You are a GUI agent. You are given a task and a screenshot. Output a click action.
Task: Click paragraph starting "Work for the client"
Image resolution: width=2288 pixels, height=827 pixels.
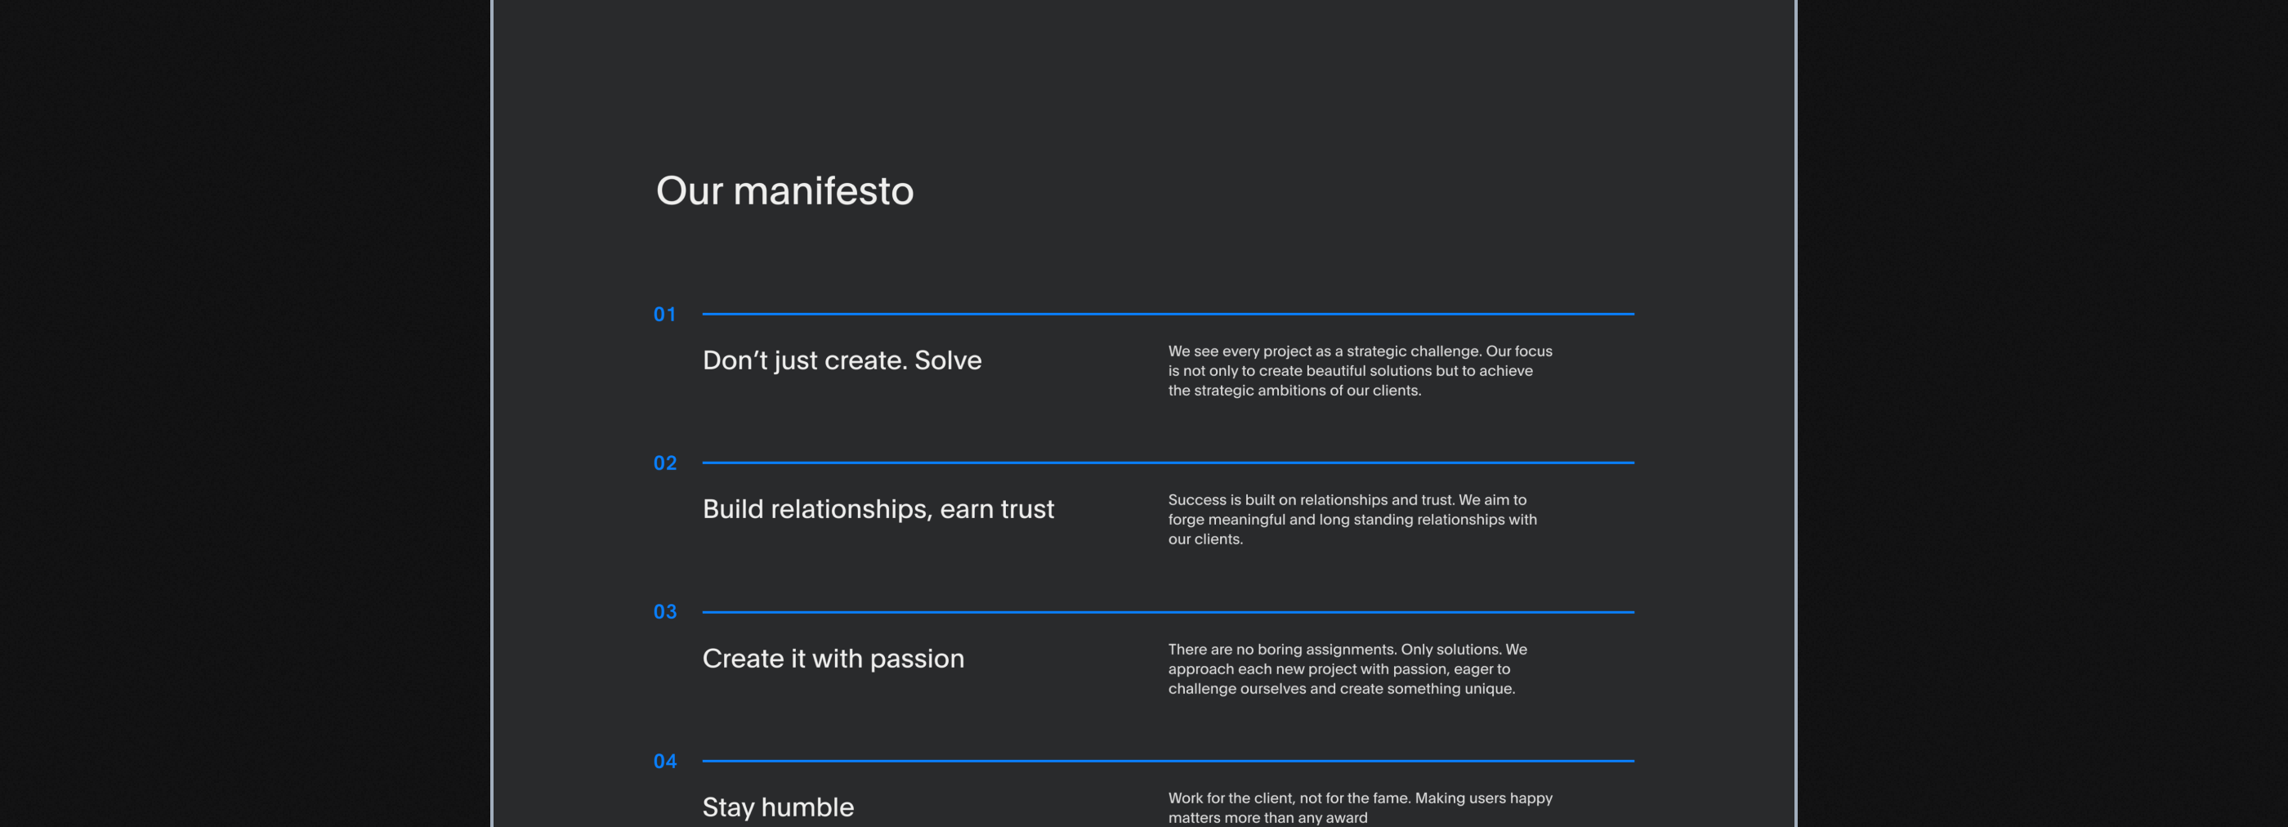pyautogui.click(x=1359, y=807)
